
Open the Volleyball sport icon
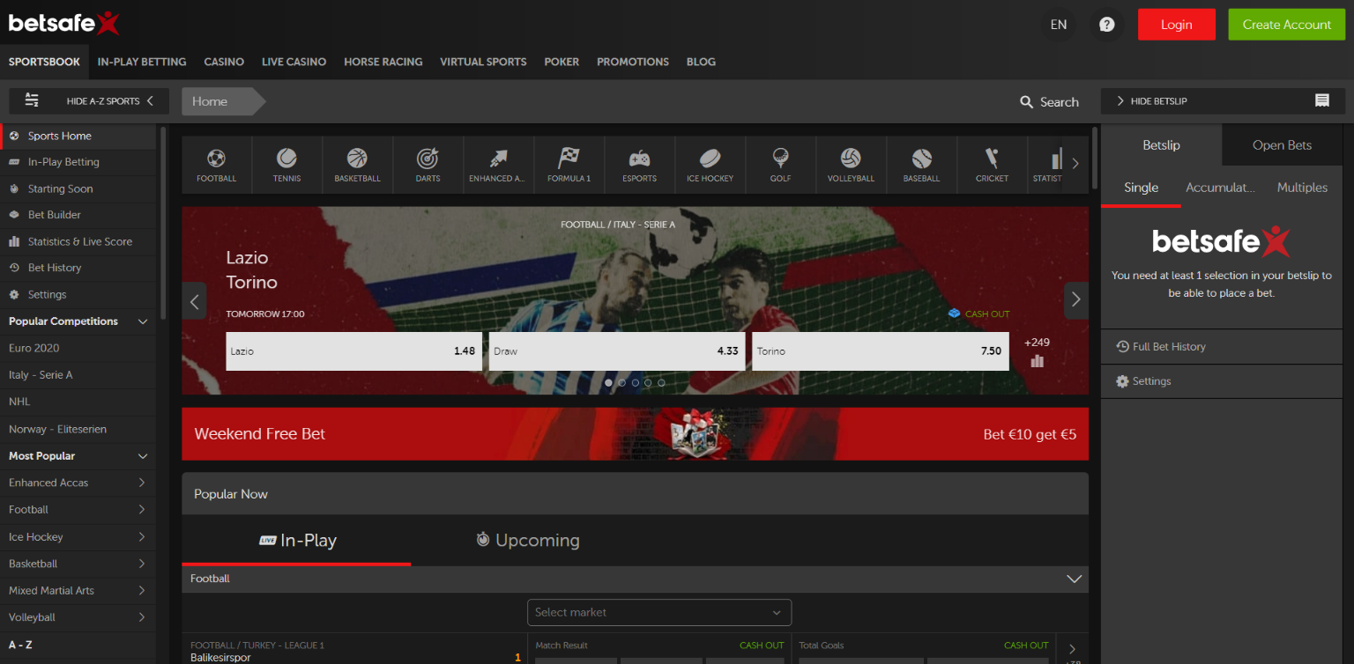coord(851,165)
